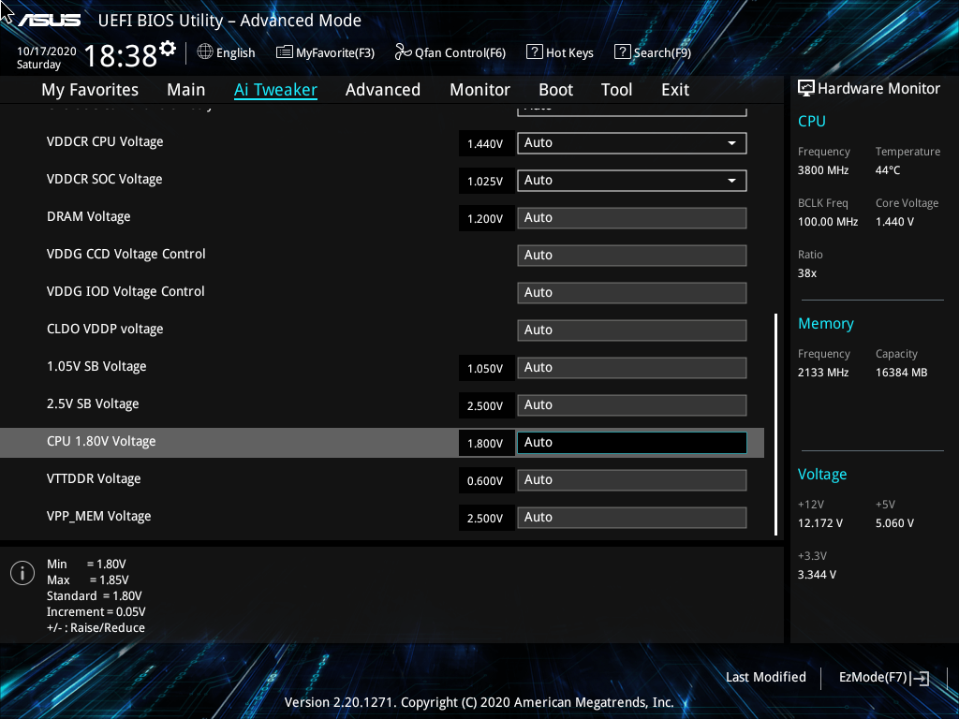Go to the Monitor tab

click(479, 90)
